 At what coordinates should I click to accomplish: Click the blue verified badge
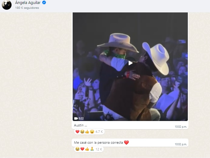click(44, 2)
